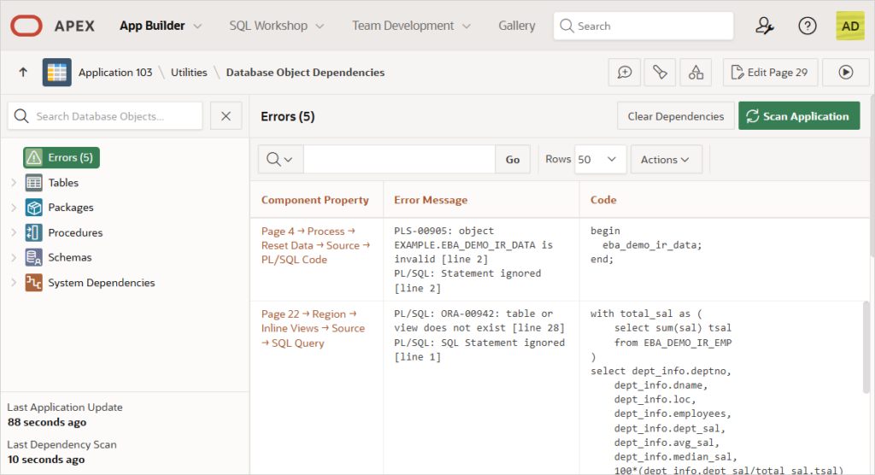Click the Oracle APEX logo
875x475 pixels.
pyautogui.click(x=26, y=26)
